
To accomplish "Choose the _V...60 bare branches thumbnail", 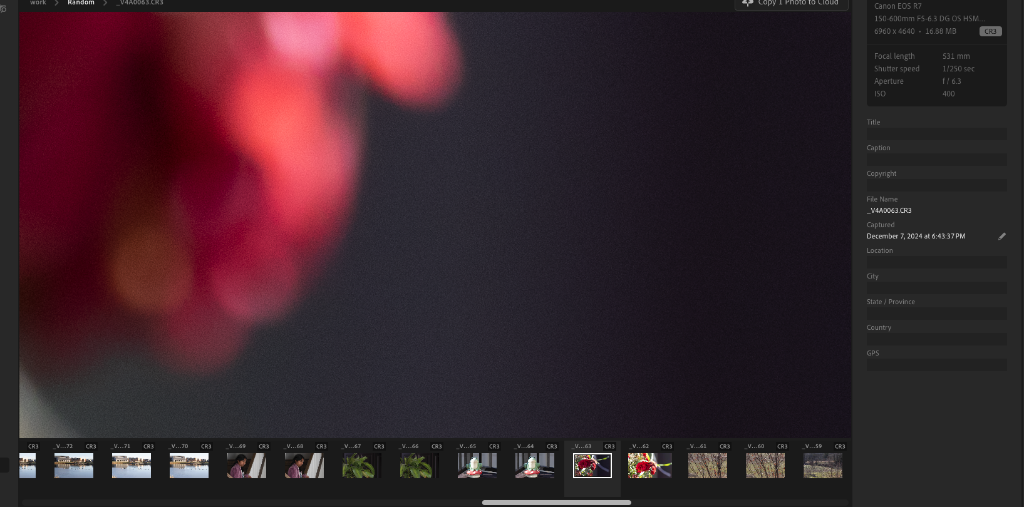I will (x=765, y=466).
